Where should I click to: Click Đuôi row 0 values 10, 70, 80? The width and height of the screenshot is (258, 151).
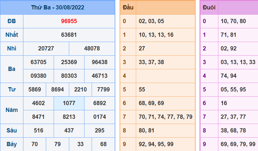click(x=233, y=21)
